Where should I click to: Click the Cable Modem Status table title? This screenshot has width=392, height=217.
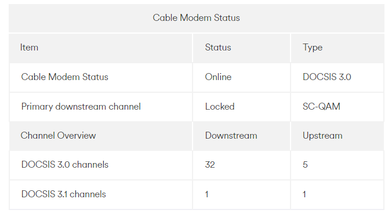tap(196, 18)
